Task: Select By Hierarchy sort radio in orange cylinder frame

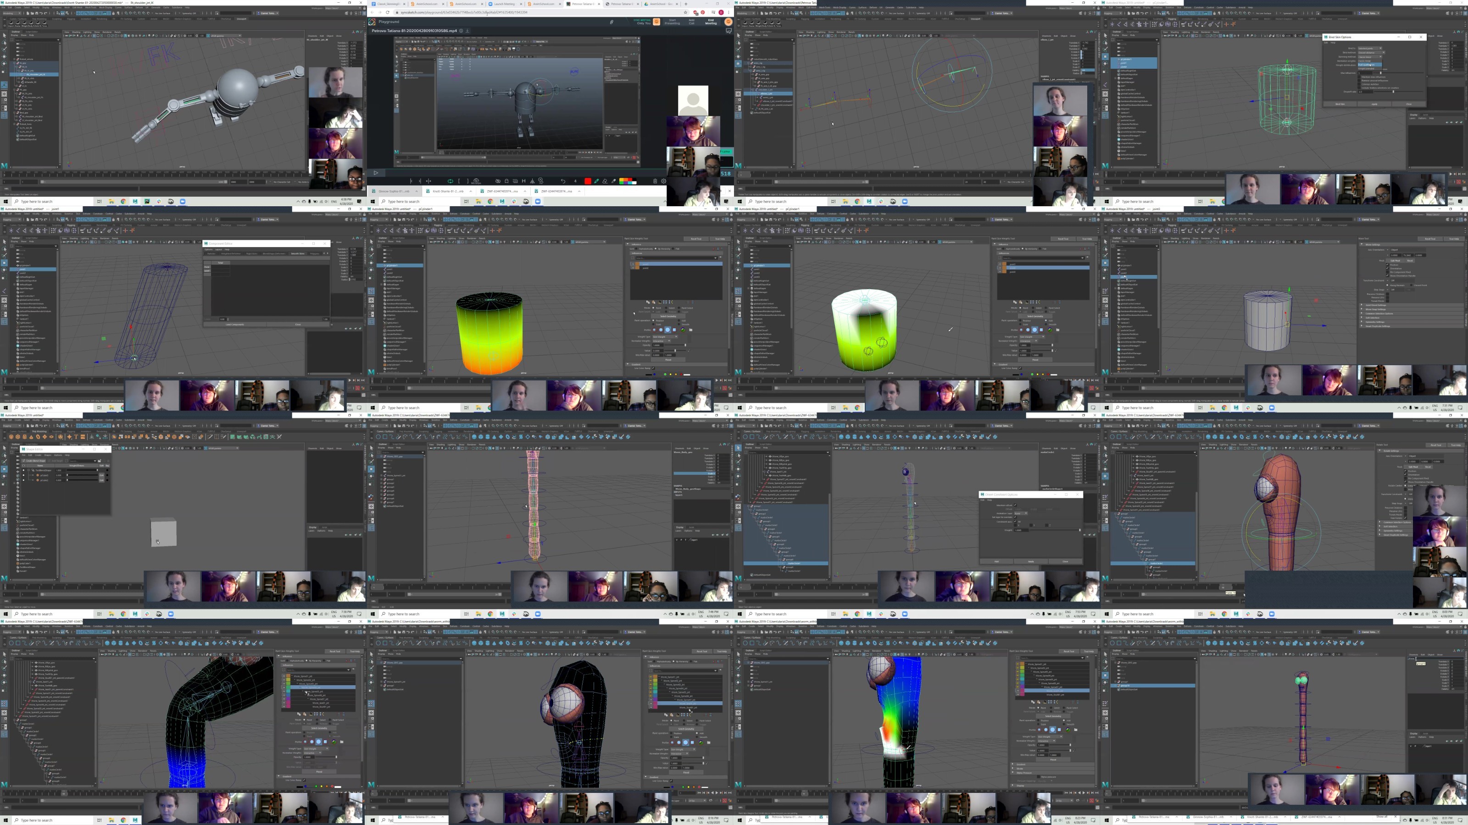Action: (x=656, y=249)
